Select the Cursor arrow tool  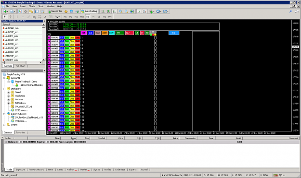tap(5, 17)
